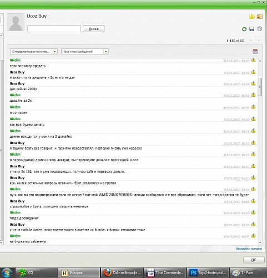Click the message 'спрашивайте у брата'

pos(49,206)
